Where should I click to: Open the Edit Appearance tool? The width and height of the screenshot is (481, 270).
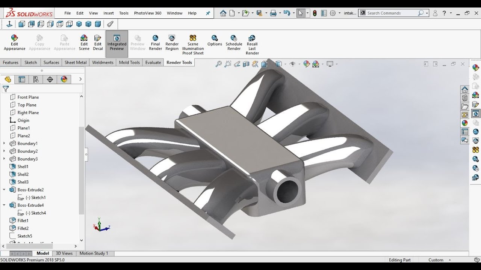coord(14,43)
